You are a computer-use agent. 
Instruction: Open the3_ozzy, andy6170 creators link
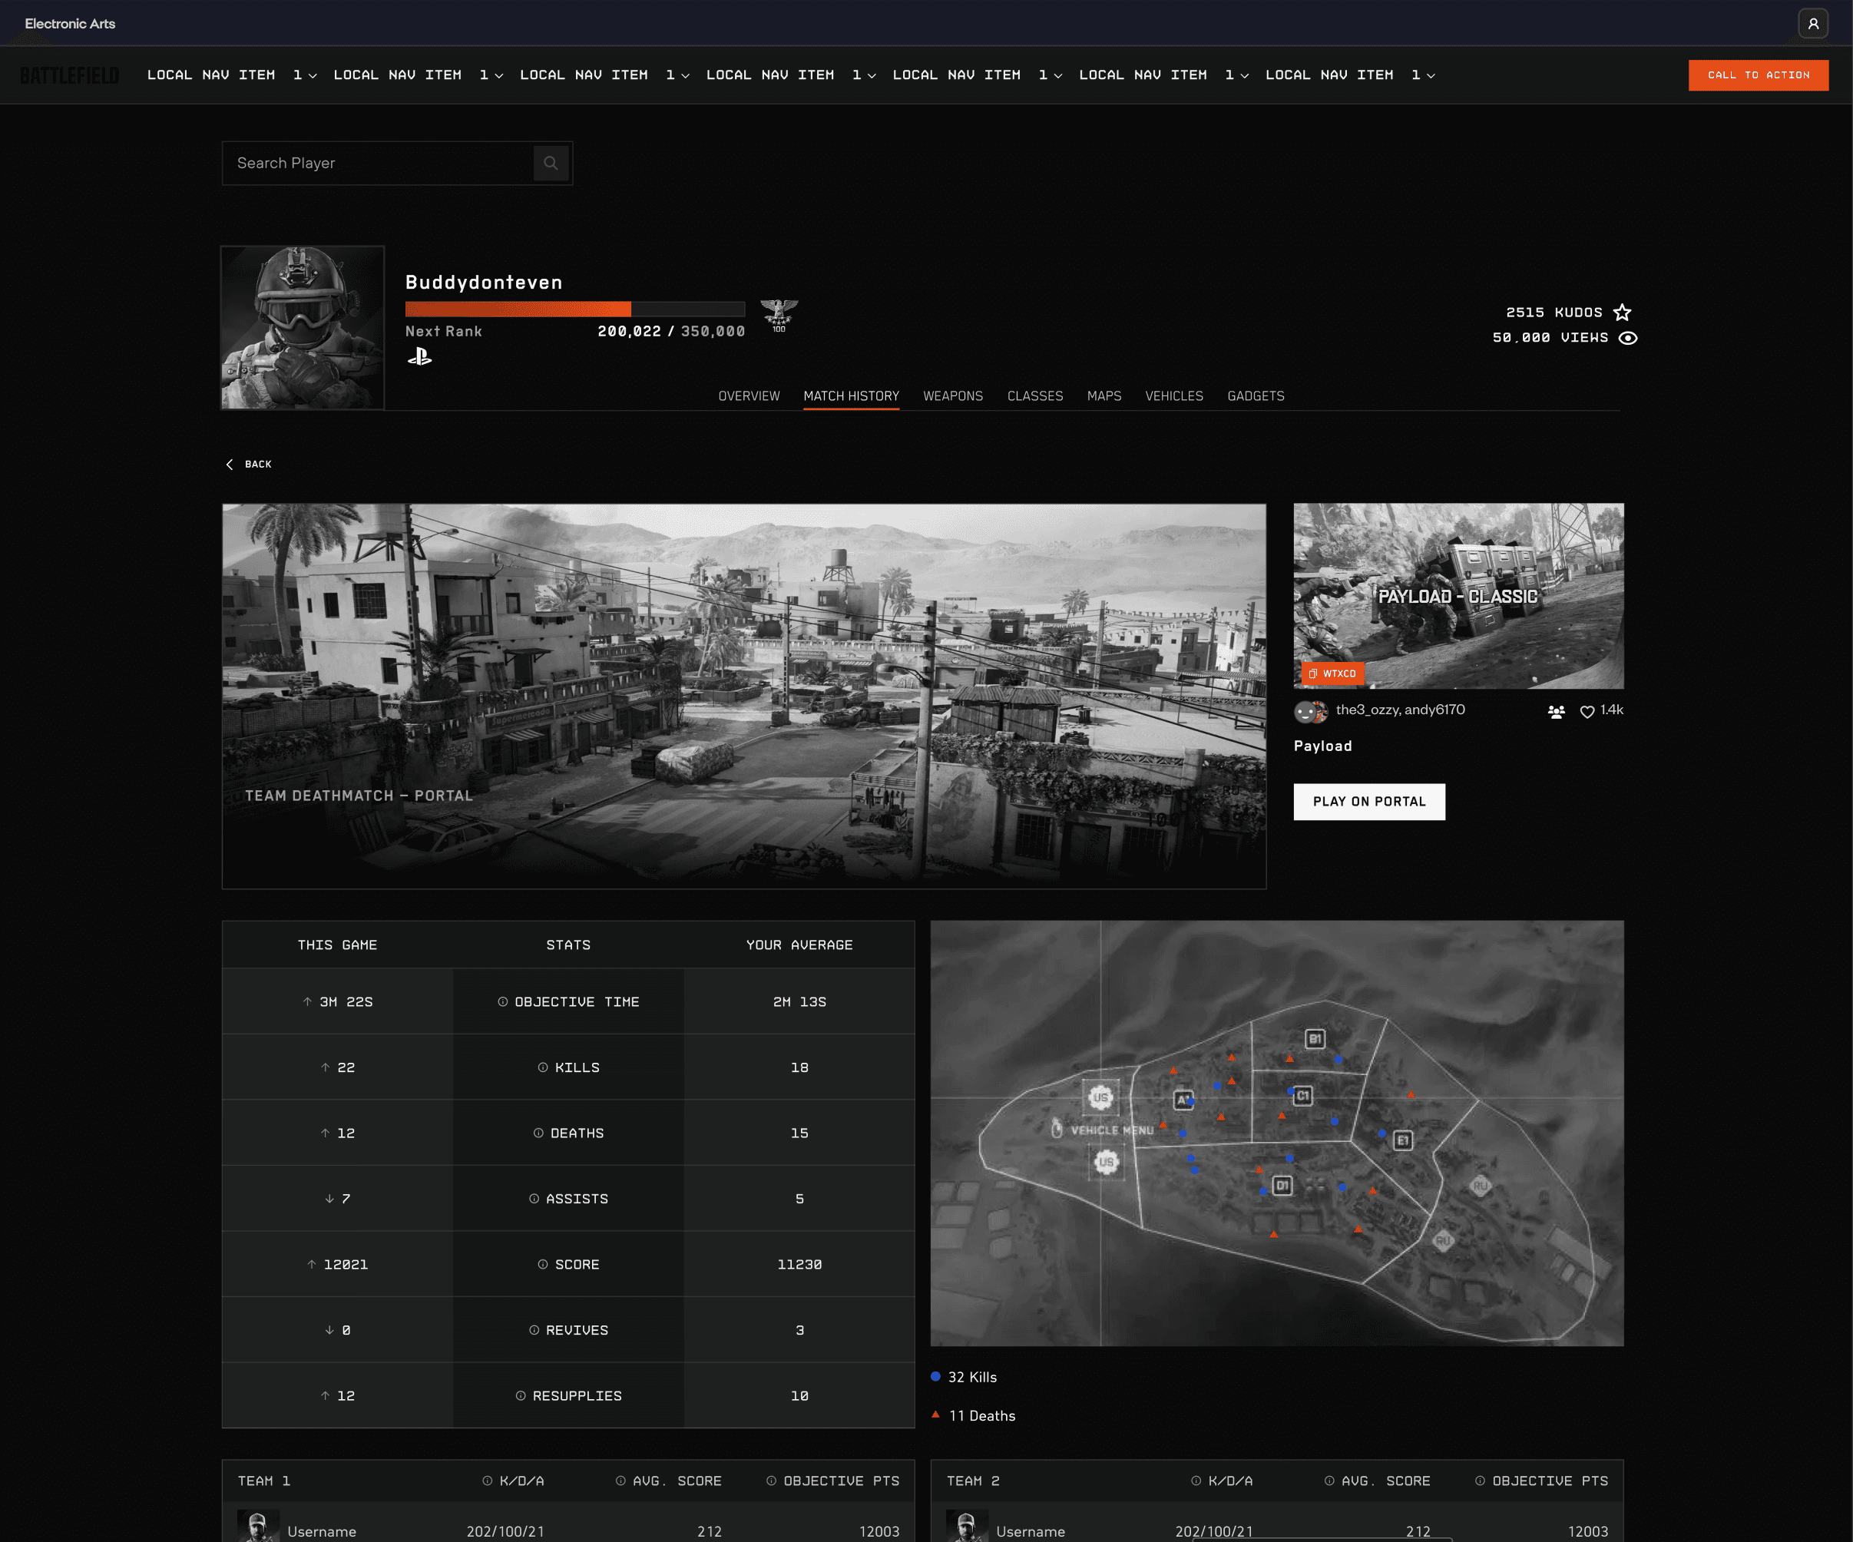(x=1401, y=710)
